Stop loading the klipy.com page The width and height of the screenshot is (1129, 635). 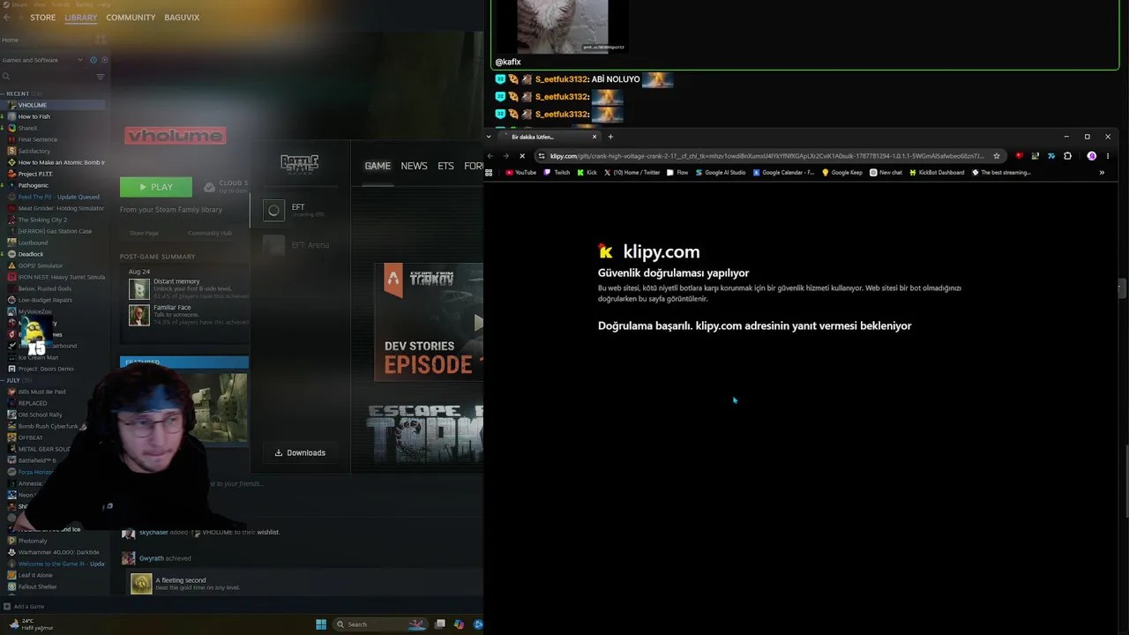click(x=521, y=156)
